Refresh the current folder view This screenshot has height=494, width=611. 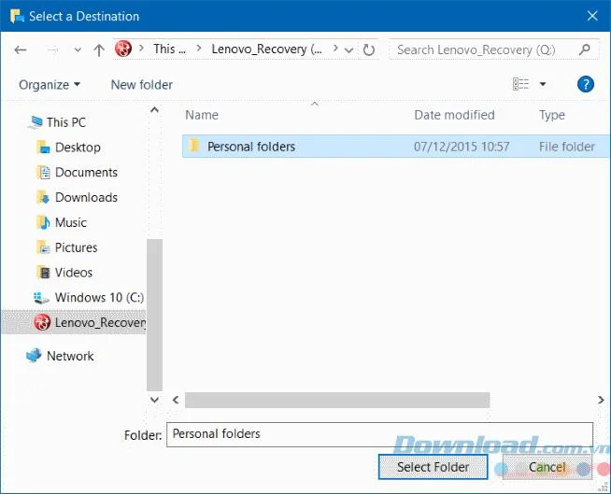pos(369,49)
